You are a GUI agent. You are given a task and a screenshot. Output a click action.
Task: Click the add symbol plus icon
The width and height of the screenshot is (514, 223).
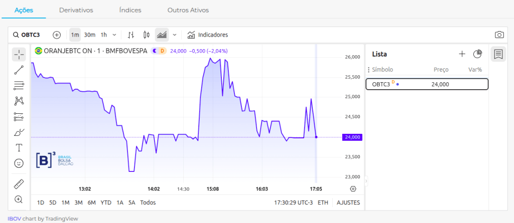point(57,35)
